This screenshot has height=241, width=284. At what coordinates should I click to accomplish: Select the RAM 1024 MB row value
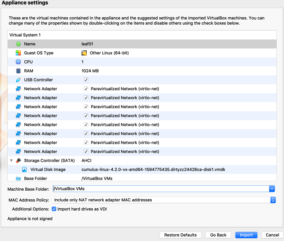pos(90,71)
